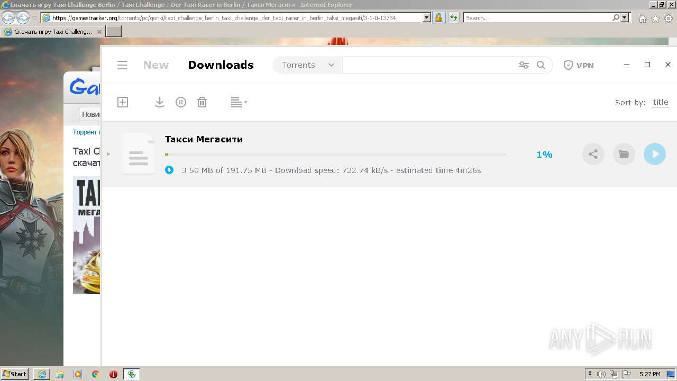Click the download manager taskbar icon

(132, 374)
